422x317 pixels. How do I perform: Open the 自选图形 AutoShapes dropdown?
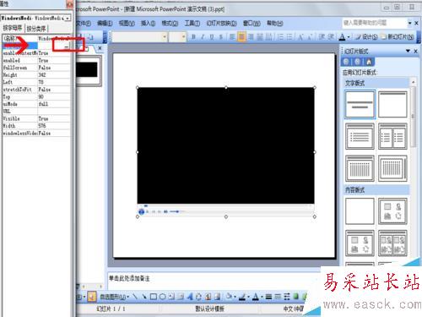(x=114, y=297)
